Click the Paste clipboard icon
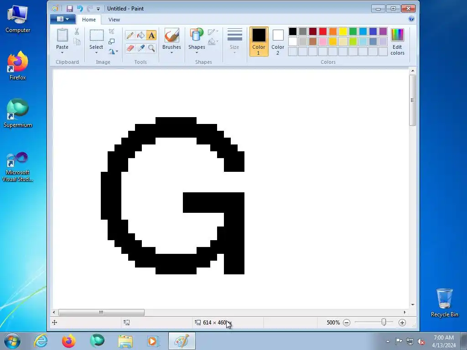 62,35
